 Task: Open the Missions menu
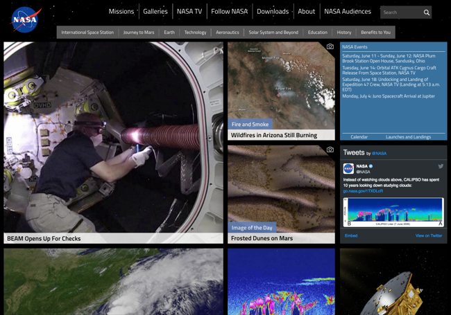pos(121,12)
